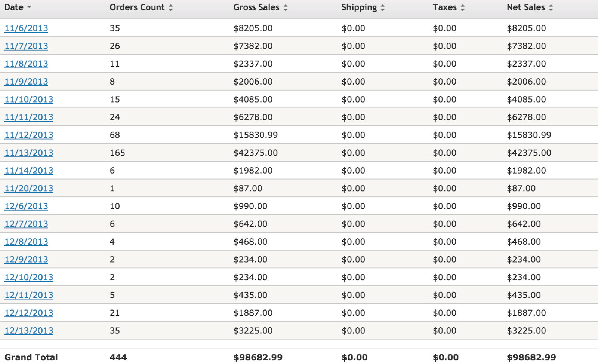The height and width of the screenshot is (364, 598).
Task: Open the 12/6/2013 date link
Action: click(x=26, y=206)
